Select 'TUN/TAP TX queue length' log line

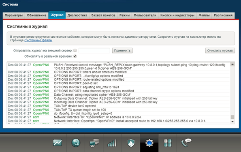click(118, 110)
